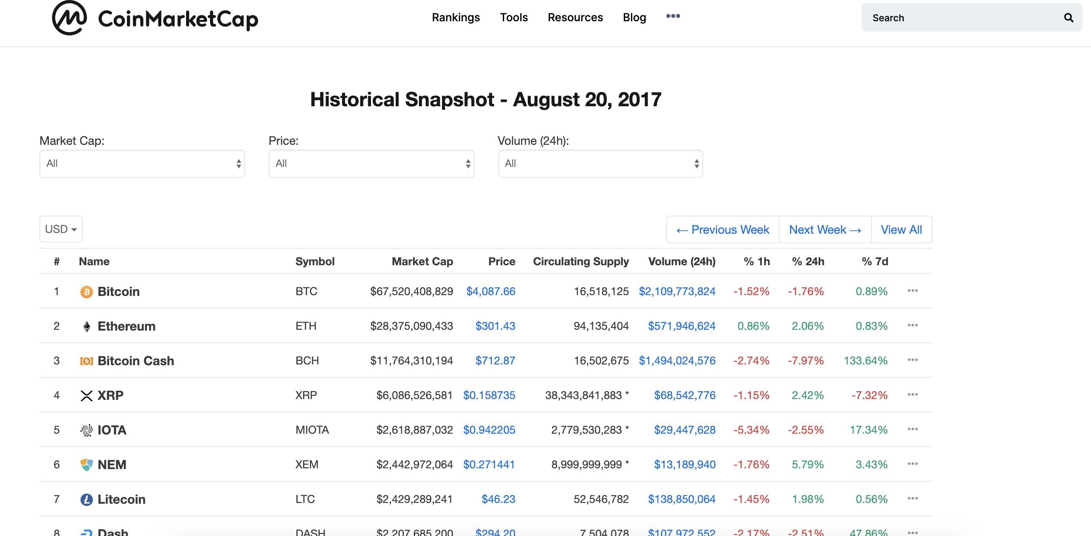1091x536 pixels.
Task: Open the Resources menu
Action: [x=575, y=17]
